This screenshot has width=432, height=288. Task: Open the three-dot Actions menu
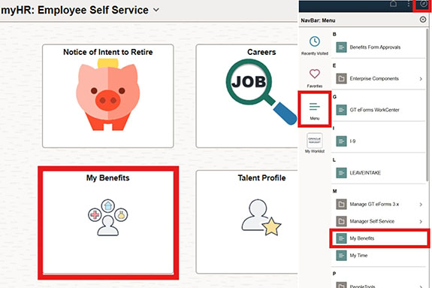pyautogui.click(x=408, y=4)
